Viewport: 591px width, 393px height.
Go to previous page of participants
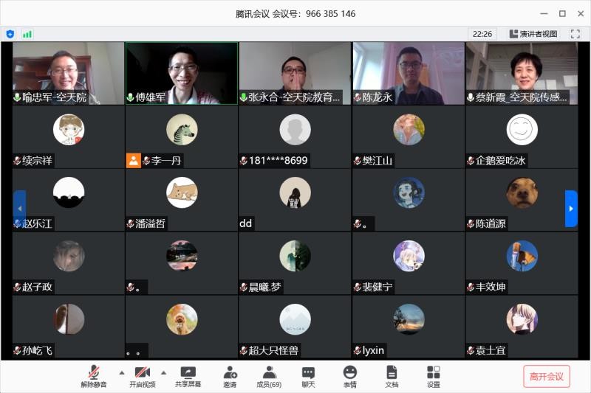(19, 209)
